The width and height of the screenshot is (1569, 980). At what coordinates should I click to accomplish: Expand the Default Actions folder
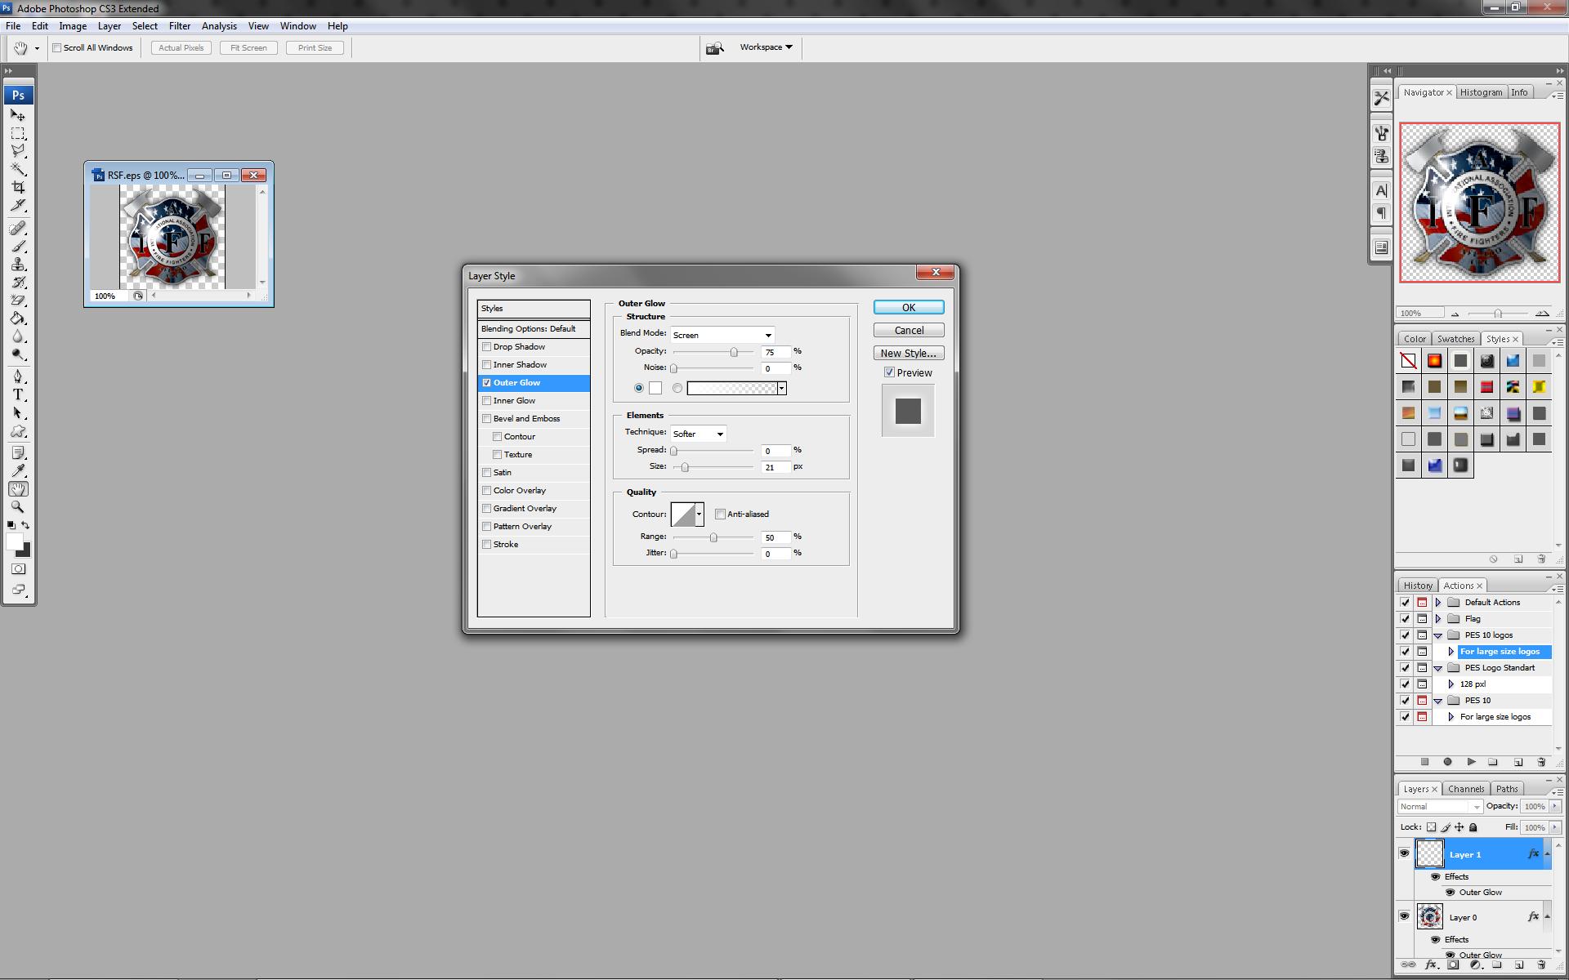(x=1438, y=603)
